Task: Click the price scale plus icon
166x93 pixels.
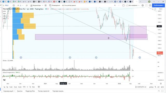Action: tap(153, 9)
